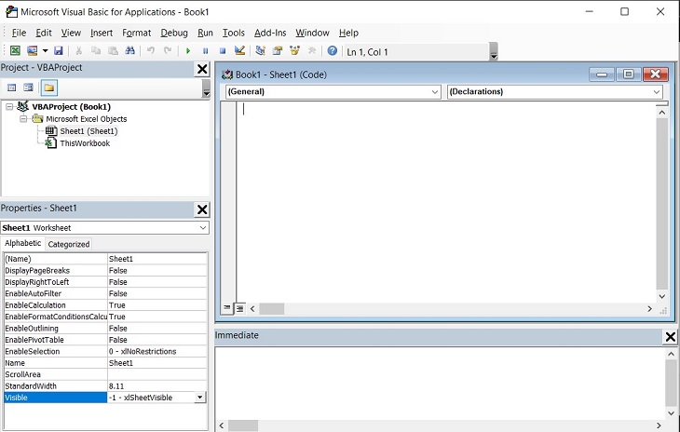Open VBA Help question mark icon
The width and height of the screenshot is (680, 432).
[x=333, y=50]
